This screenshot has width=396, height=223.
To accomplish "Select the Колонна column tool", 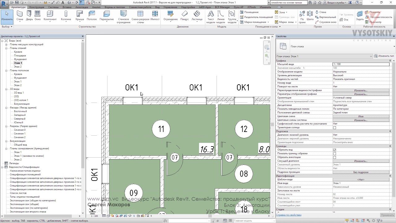I will point(66,16).
